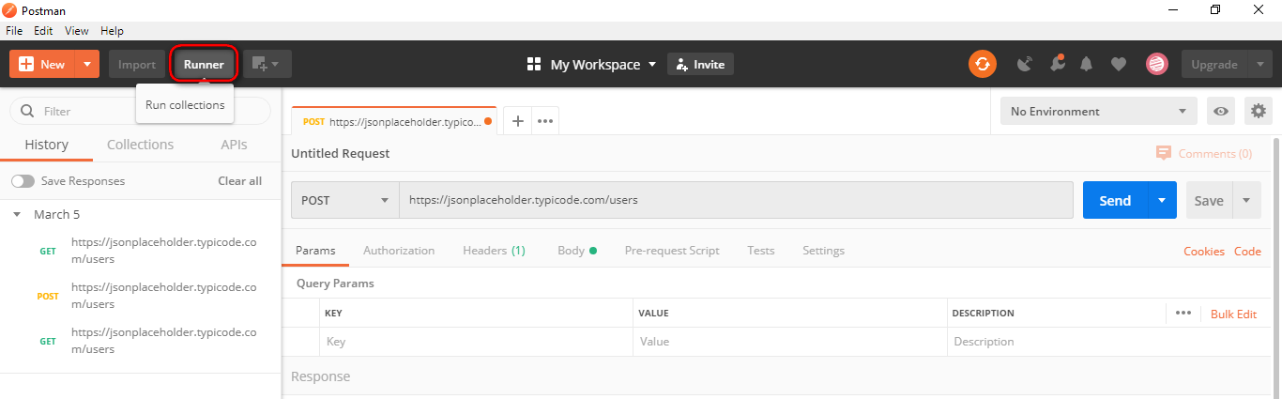1282x399 pixels.
Task: Open the Save button dropdown arrow
Action: 1246,200
